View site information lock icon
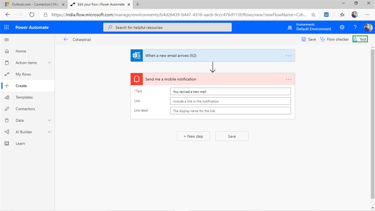Viewport: 375px width, 211px height. [x=45, y=15]
